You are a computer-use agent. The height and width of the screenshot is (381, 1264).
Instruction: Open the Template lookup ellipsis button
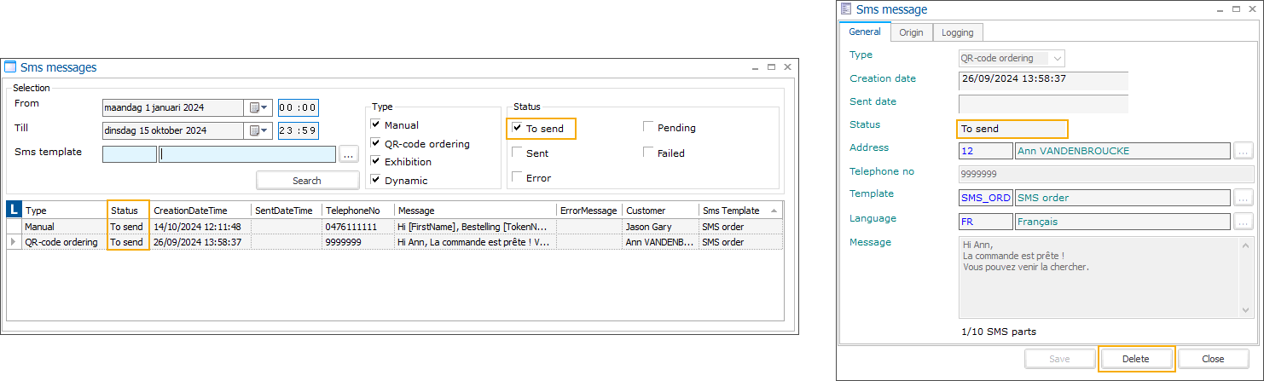click(x=1242, y=198)
